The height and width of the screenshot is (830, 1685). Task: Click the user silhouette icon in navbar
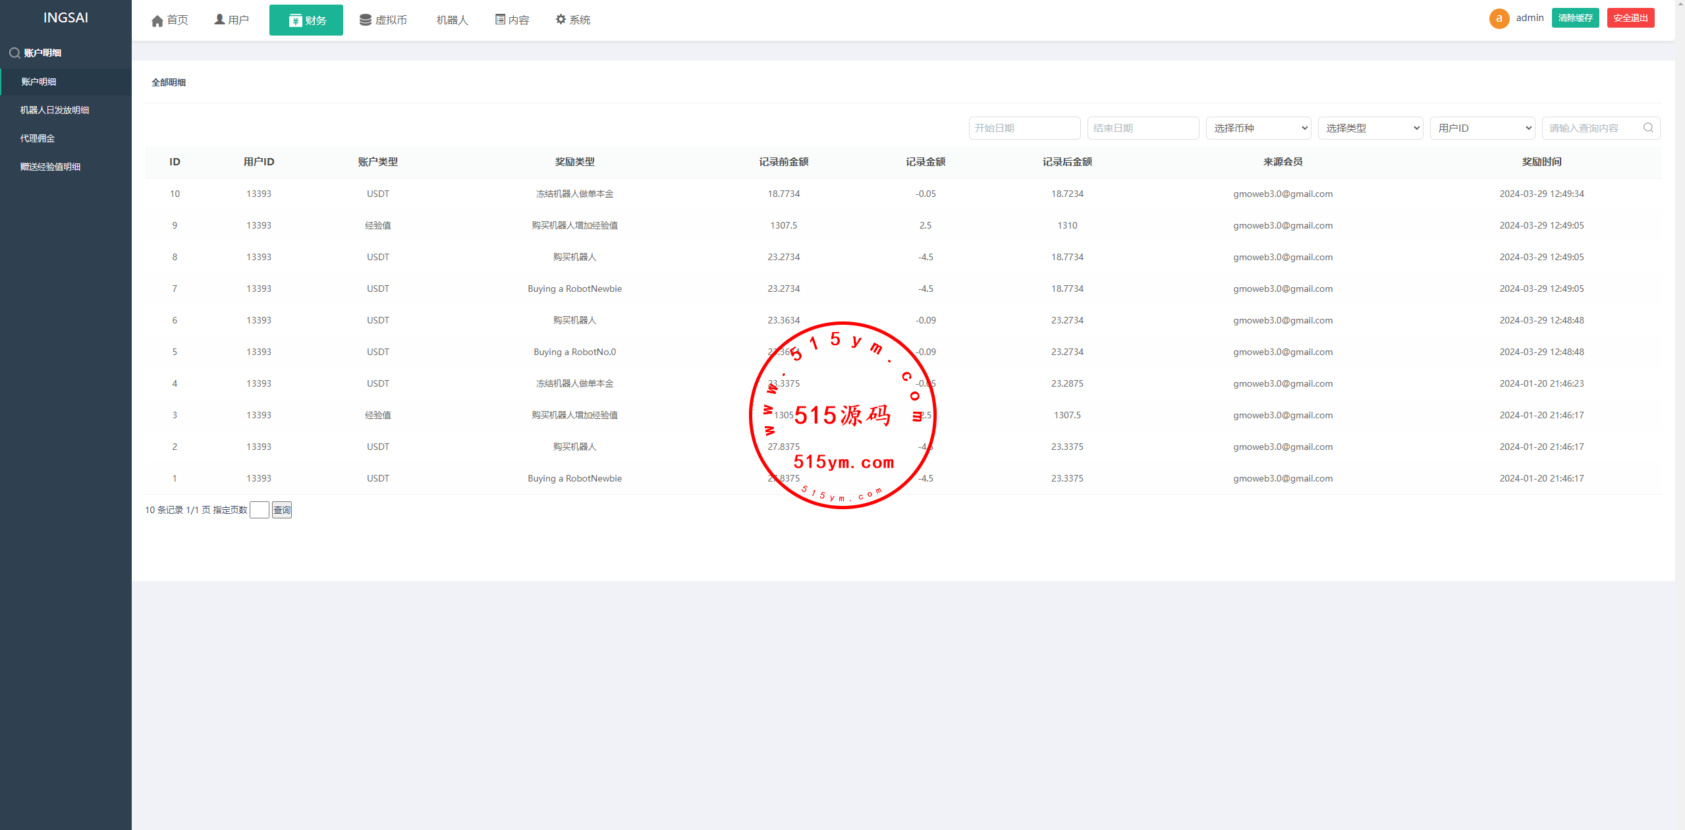tap(219, 20)
